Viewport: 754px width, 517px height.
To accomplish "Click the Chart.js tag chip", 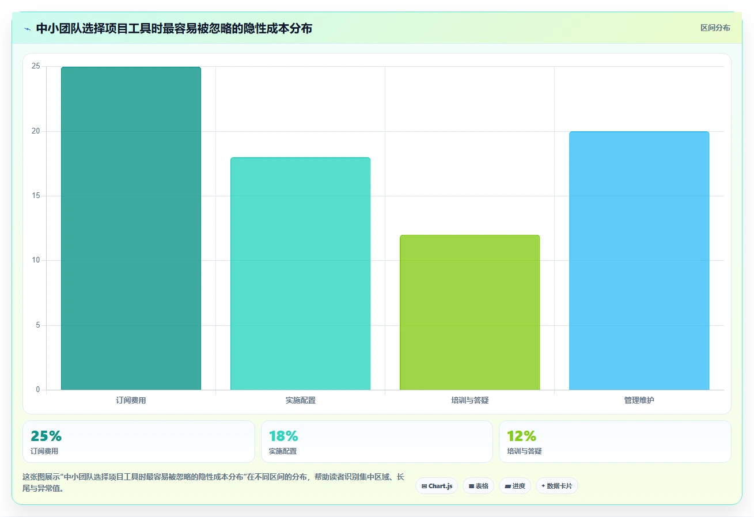I will 437,486.
